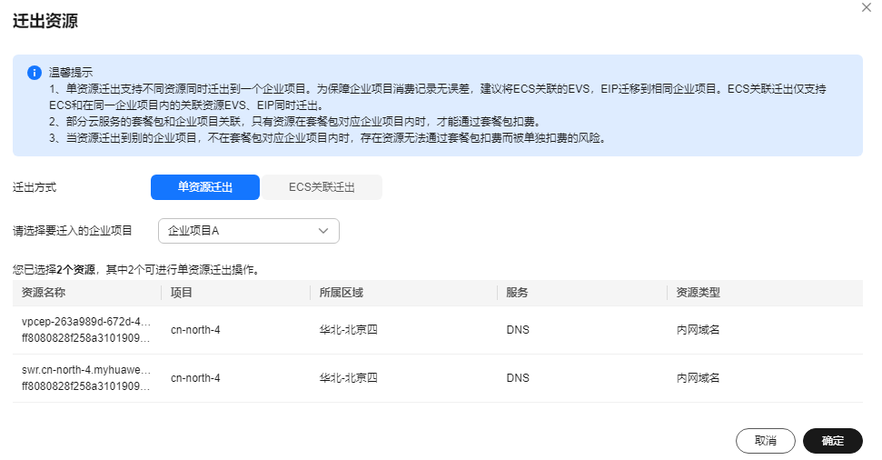Viewport: 882px width, 460px height.
Task: Switch to ECS关联迁出 migration mode
Action: [322, 187]
